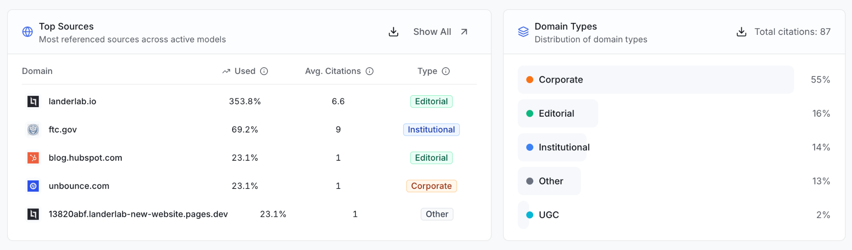The width and height of the screenshot is (852, 250).
Task: Click the UGC distribution row
Action: (x=674, y=215)
